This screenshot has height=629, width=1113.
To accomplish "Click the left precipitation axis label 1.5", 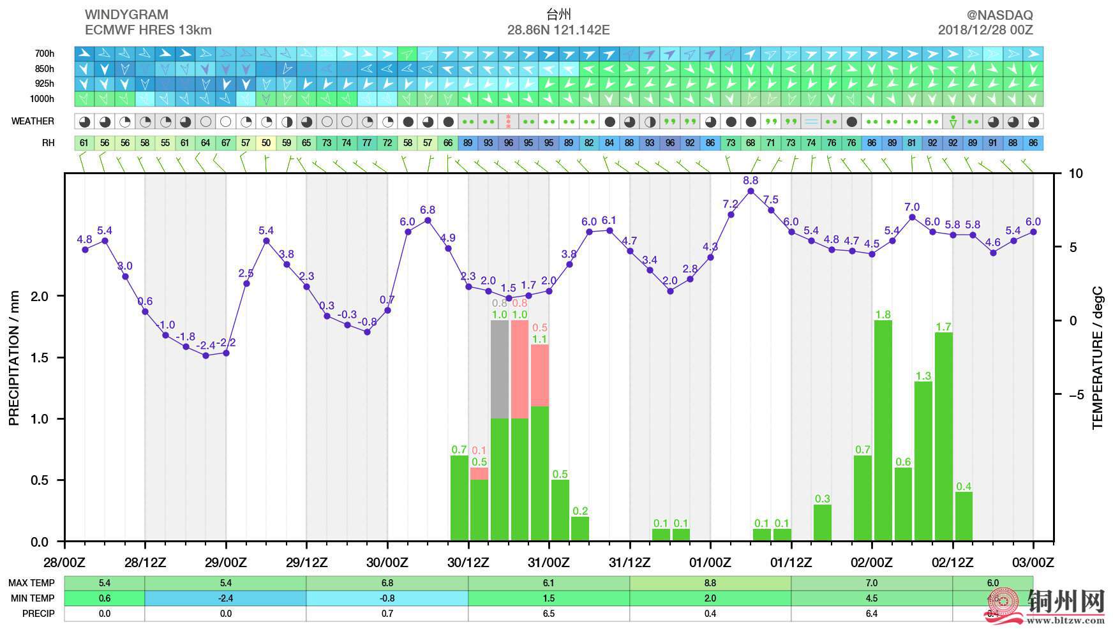I will (x=40, y=358).
